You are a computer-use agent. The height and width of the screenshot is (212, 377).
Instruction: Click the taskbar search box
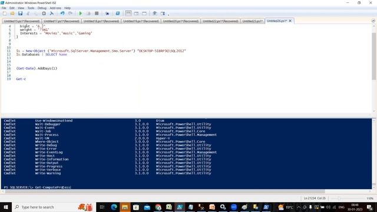[54, 207]
